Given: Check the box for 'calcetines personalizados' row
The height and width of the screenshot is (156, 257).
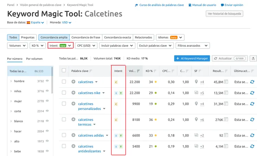Looking at the screenshot, I should coord(64,103).
